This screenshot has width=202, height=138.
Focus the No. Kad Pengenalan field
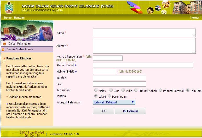point(108,58)
